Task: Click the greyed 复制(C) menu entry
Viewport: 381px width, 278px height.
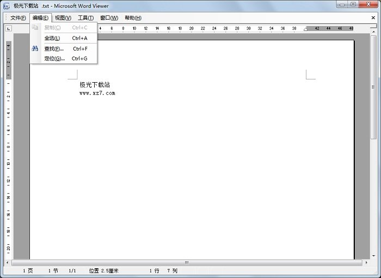Action: click(x=64, y=28)
